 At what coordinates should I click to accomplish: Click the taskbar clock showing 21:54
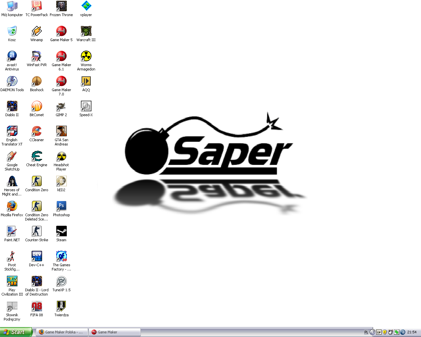412,332
